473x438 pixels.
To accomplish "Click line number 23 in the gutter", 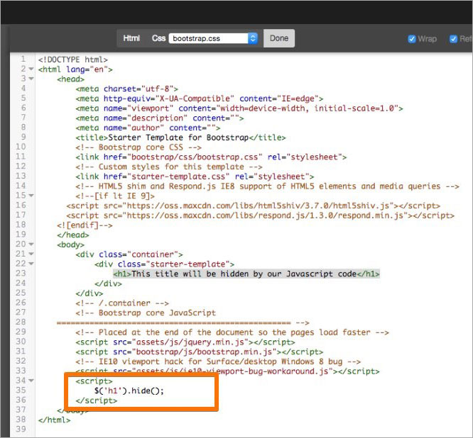I will [x=21, y=274].
